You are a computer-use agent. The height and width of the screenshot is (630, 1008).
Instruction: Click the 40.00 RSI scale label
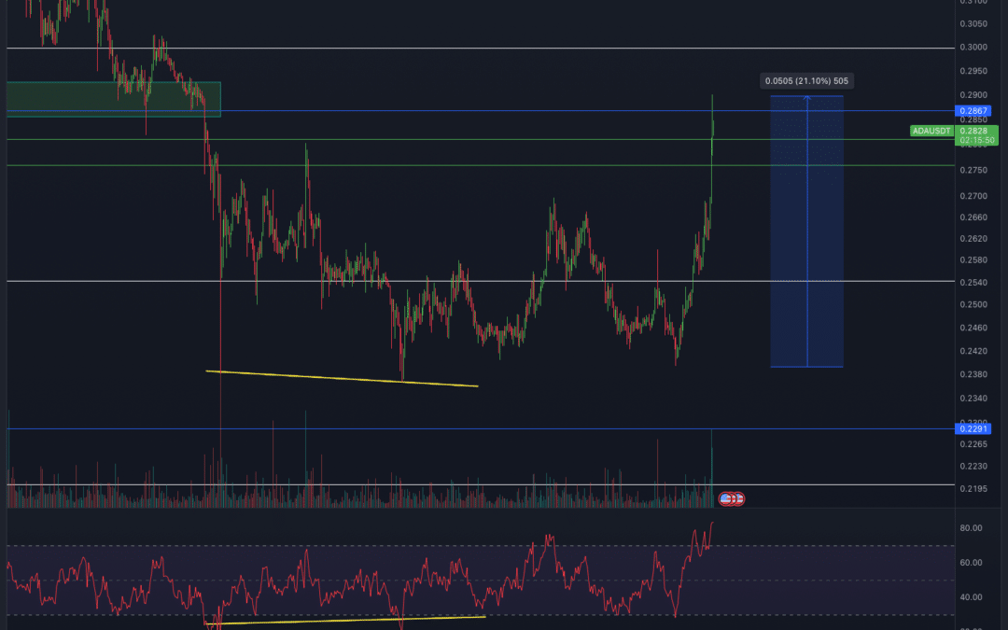(971, 597)
